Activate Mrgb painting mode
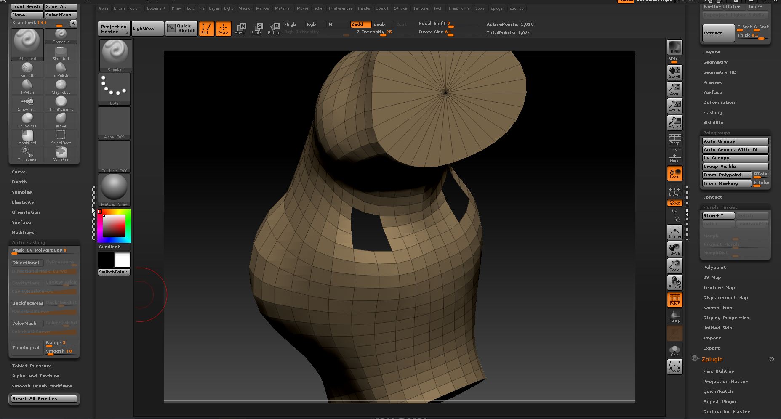Screen dimensions: 781x419 tap(292, 24)
